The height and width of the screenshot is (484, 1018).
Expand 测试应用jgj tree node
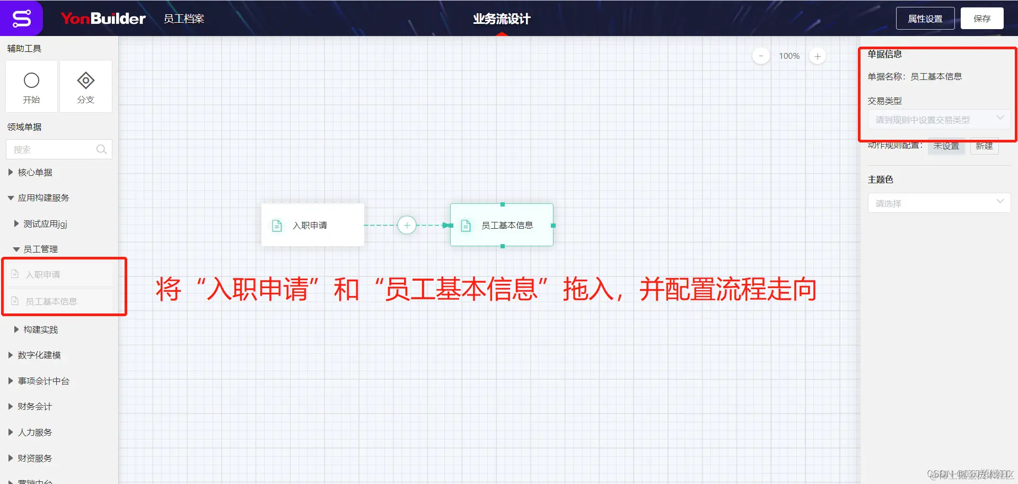(16, 223)
